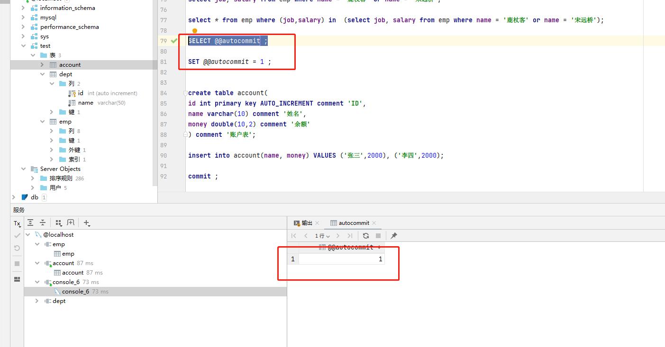Open the Group By icon in services
665x347 pixels.
[59, 222]
